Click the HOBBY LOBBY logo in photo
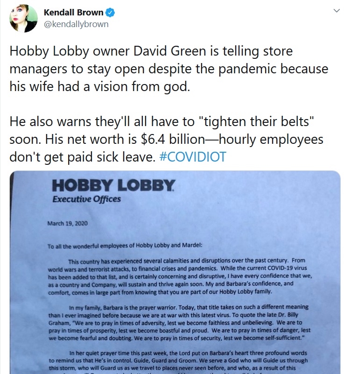 point(114,185)
